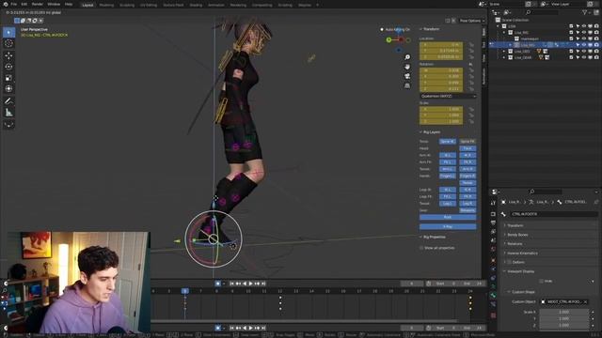Toggle the Deform panel checkbox
602x338 pixels.
[x=510, y=262]
